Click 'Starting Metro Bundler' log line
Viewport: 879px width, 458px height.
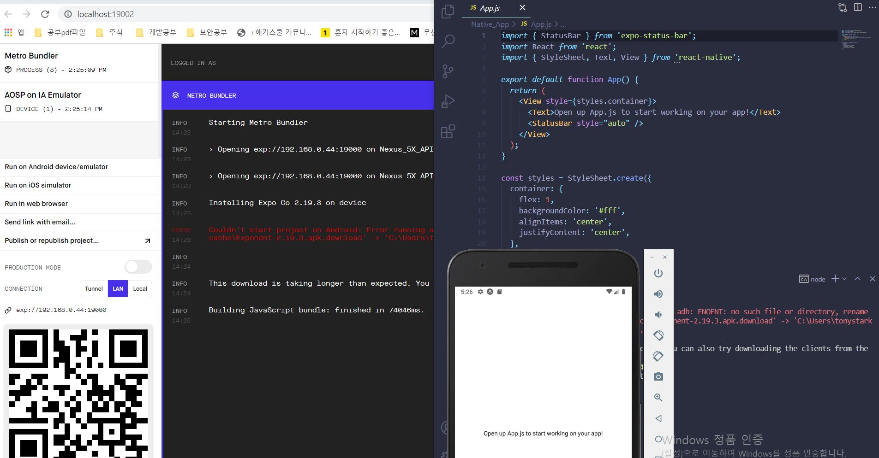[258, 123]
